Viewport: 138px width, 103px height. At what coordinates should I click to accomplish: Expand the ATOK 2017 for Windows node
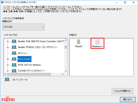coord(8,65)
